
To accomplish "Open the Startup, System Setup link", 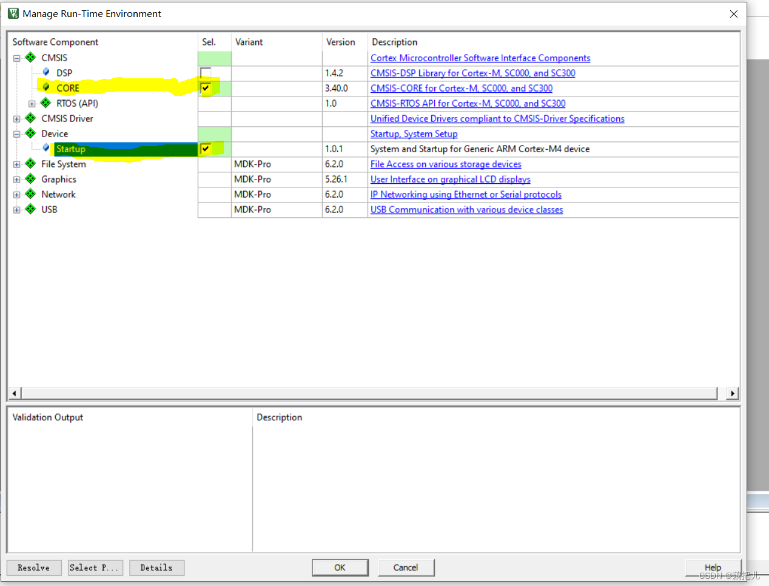I will point(414,133).
